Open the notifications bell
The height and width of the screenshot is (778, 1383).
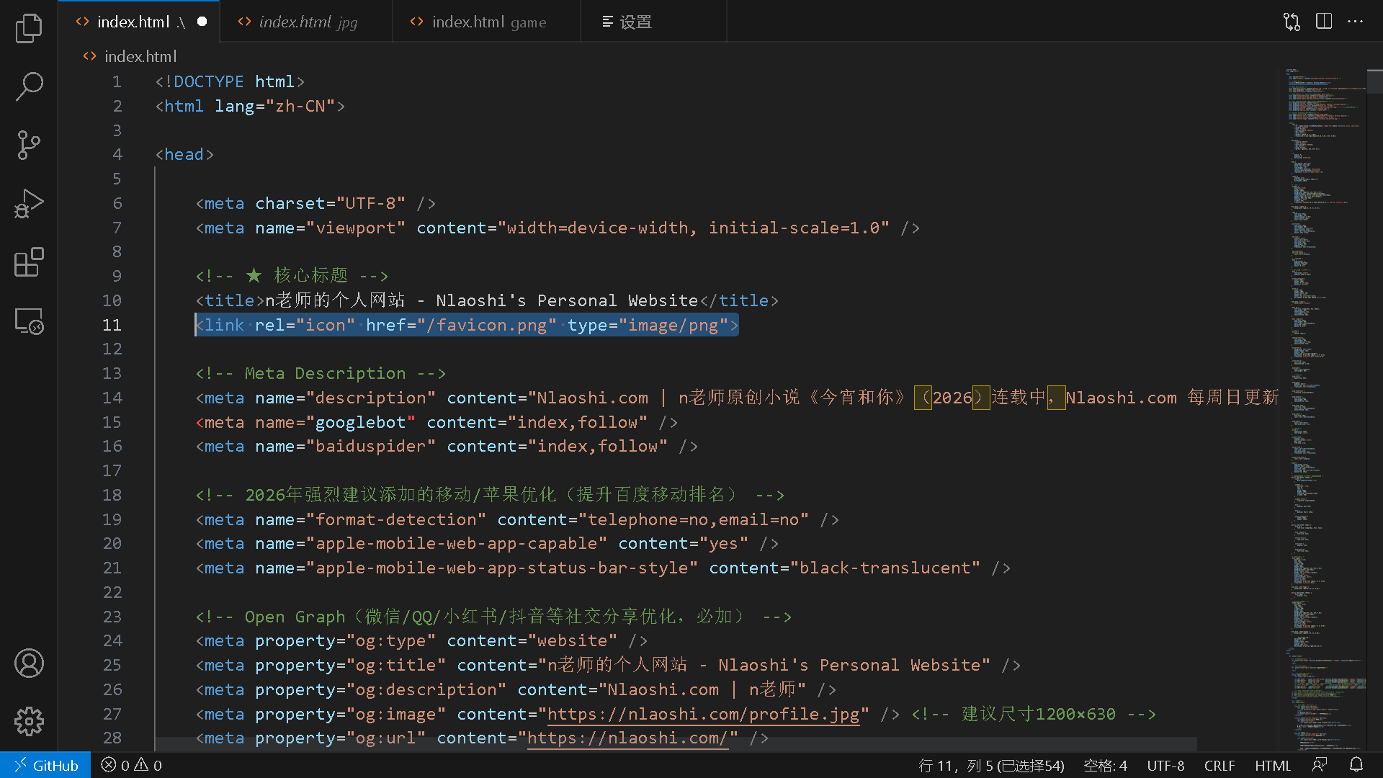tap(1356, 765)
